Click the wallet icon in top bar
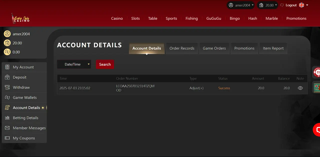Image resolution: width=320 pixels, height=157 pixels. point(261,5)
